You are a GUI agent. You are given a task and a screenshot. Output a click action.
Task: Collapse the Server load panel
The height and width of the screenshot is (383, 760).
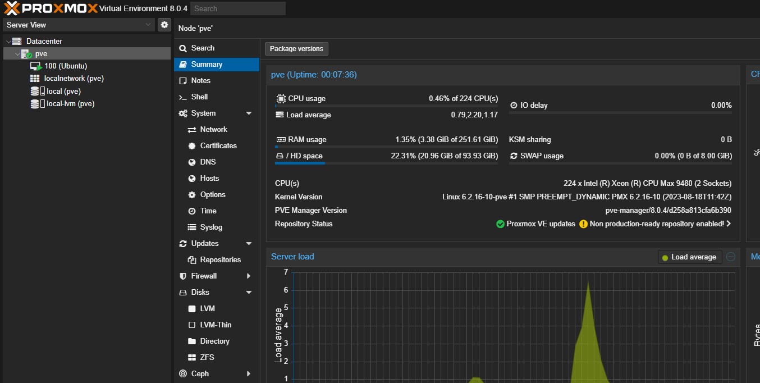tap(731, 257)
